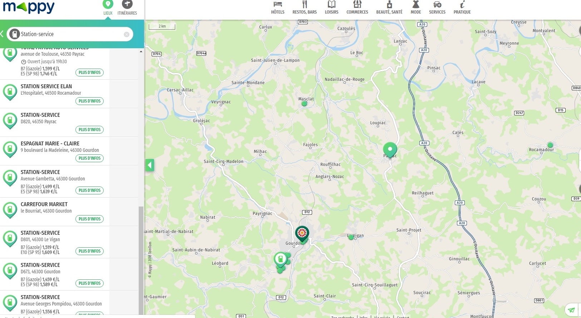581x318 pixels.
Task: Open the Services category
Action: pos(437,8)
